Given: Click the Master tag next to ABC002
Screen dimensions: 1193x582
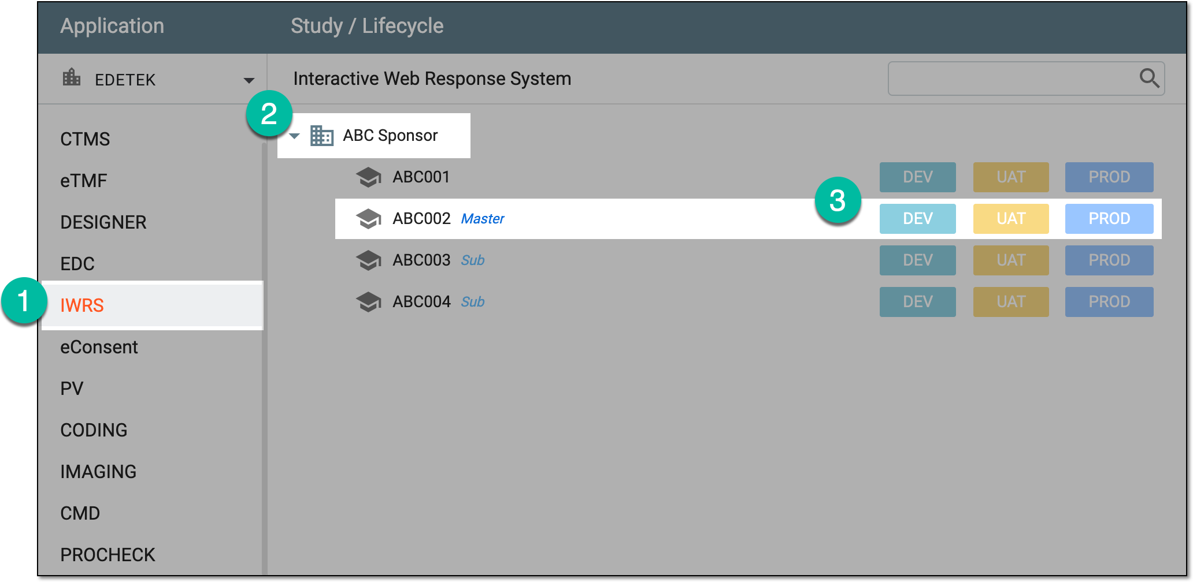Looking at the screenshot, I should coord(483,219).
